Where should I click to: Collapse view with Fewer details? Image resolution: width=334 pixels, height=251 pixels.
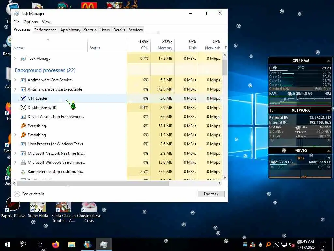point(29,194)
